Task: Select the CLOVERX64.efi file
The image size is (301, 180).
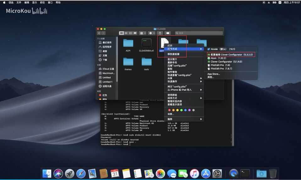Action: click(146, 45)
